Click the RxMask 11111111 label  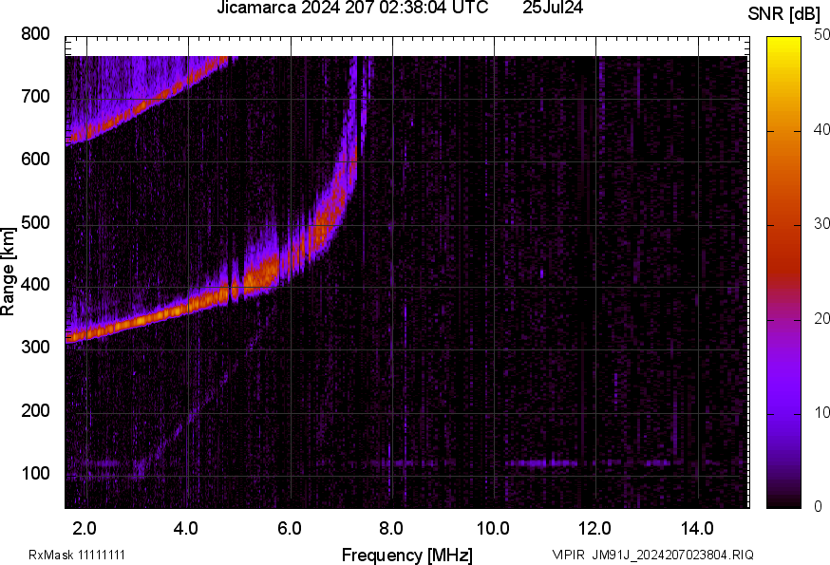[77, 555]
